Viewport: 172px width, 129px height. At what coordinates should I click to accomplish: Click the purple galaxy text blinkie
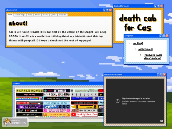[x=29, y=107]
